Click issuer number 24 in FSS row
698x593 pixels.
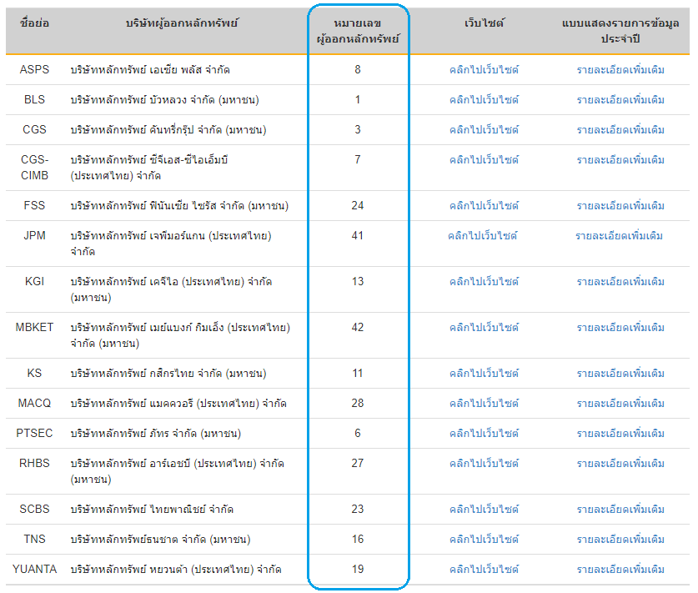(x=358, y=206)
